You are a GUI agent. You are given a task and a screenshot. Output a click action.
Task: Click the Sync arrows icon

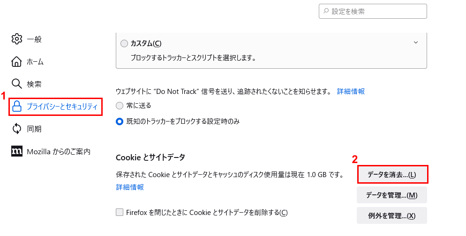coord(17,129)
